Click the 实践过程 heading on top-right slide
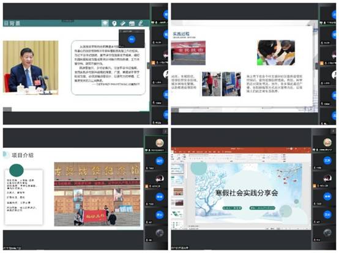The width and height of the screenshot is (339, 253). coord(181,34)
